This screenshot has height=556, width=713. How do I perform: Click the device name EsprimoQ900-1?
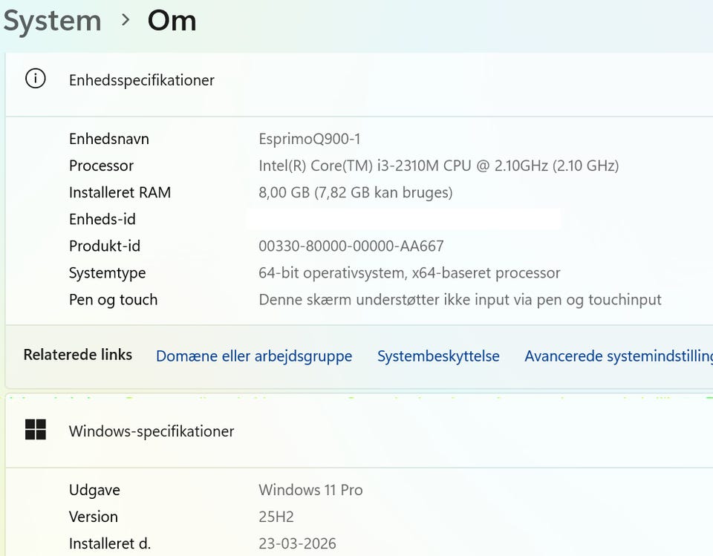[x=310, y=139]
